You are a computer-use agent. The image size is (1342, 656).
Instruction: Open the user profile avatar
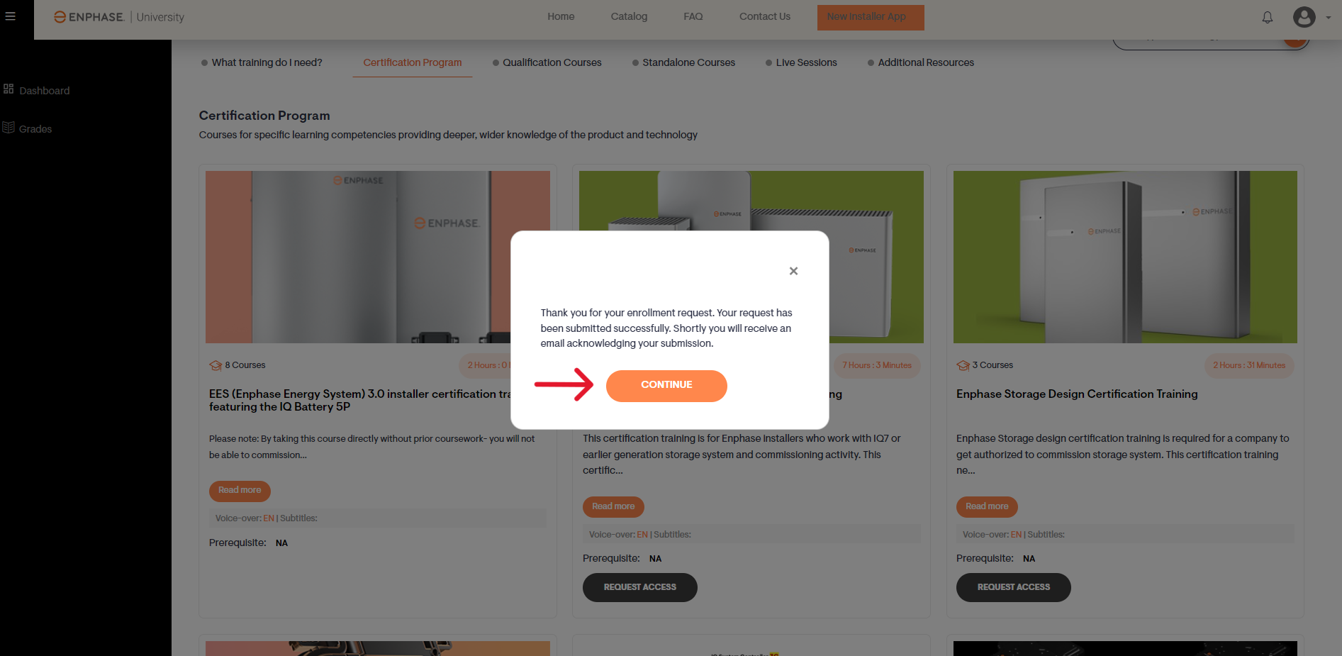tap(1304, 17)
